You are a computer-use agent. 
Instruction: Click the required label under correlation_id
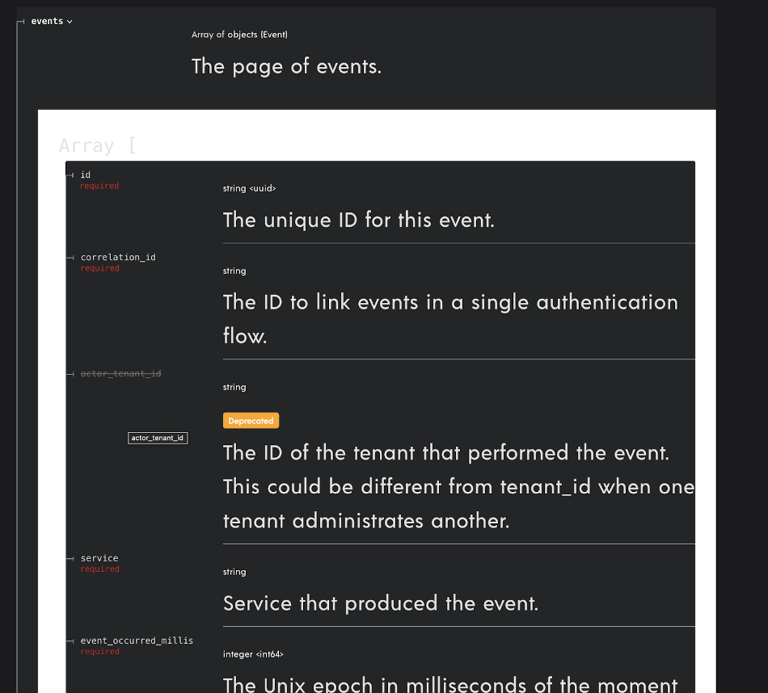[99, 268]
